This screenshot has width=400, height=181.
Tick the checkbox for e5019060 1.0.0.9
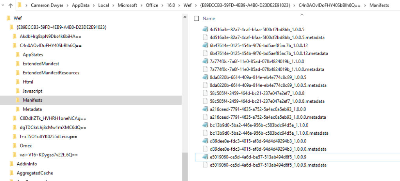(x=197, y=157)
